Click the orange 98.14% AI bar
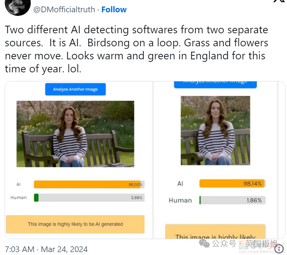This screenshot has width=287, height=255. point(232,184)
